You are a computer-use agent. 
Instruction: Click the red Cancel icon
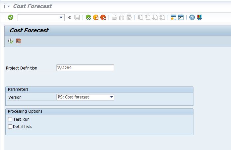pos(103,17)
